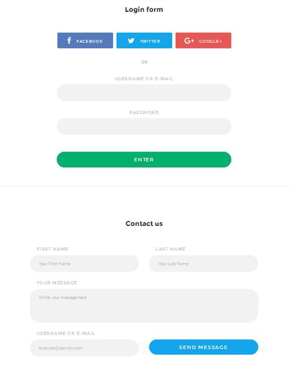The width and height of the screenshot is (292, 367).
Task: Sign in using the Google+ button
Action: (x=203, y=40)
